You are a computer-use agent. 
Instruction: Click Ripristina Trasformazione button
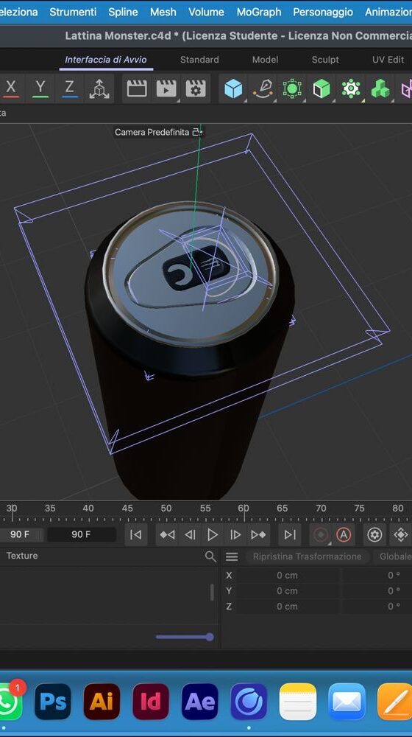tap(307, 556)
